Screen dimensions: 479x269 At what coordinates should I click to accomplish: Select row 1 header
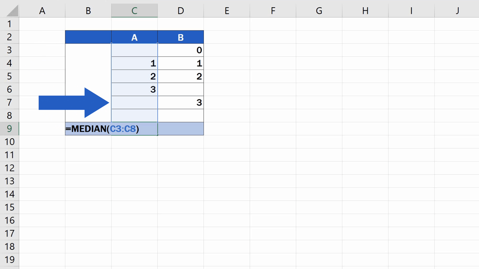(x=10, y=24)
